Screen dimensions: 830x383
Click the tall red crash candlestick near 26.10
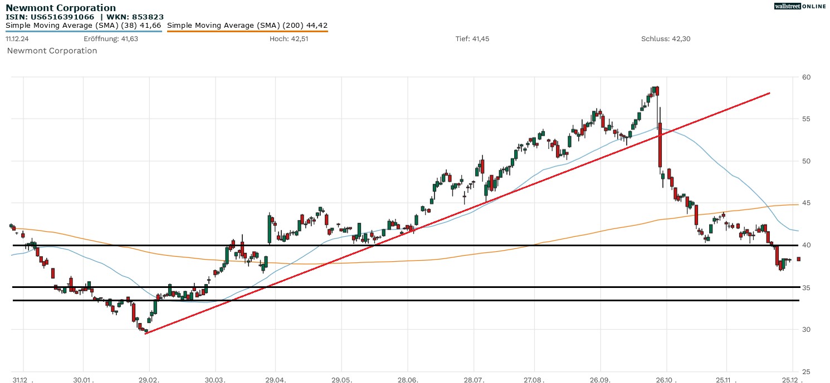coord(660,145)
